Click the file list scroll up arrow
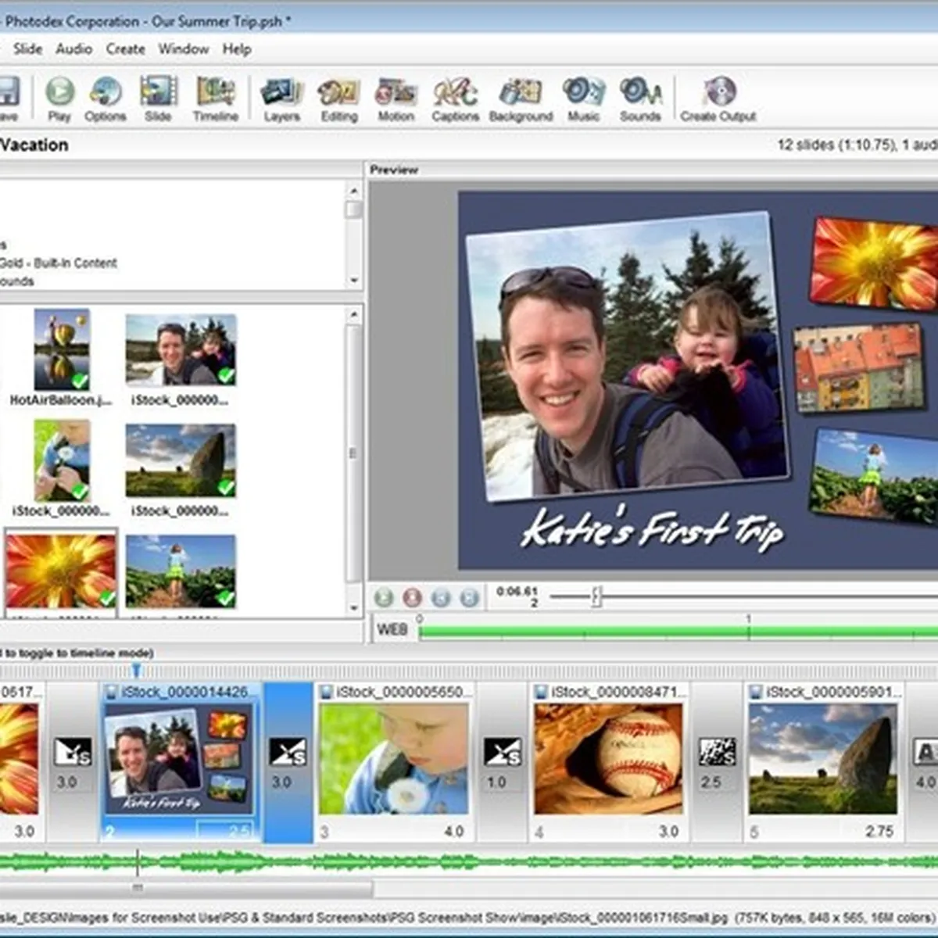The width and height of the screenshot is (938, 938). point(354,315)
